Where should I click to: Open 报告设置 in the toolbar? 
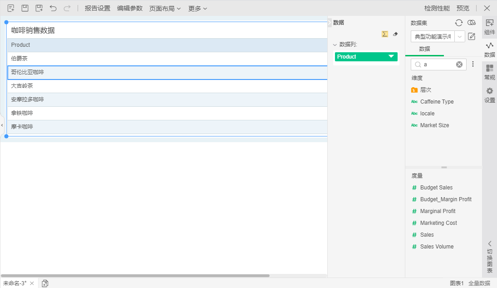pos(97,8)
